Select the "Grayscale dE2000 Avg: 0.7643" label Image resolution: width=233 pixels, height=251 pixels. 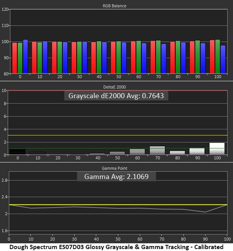tap(116, 96)
